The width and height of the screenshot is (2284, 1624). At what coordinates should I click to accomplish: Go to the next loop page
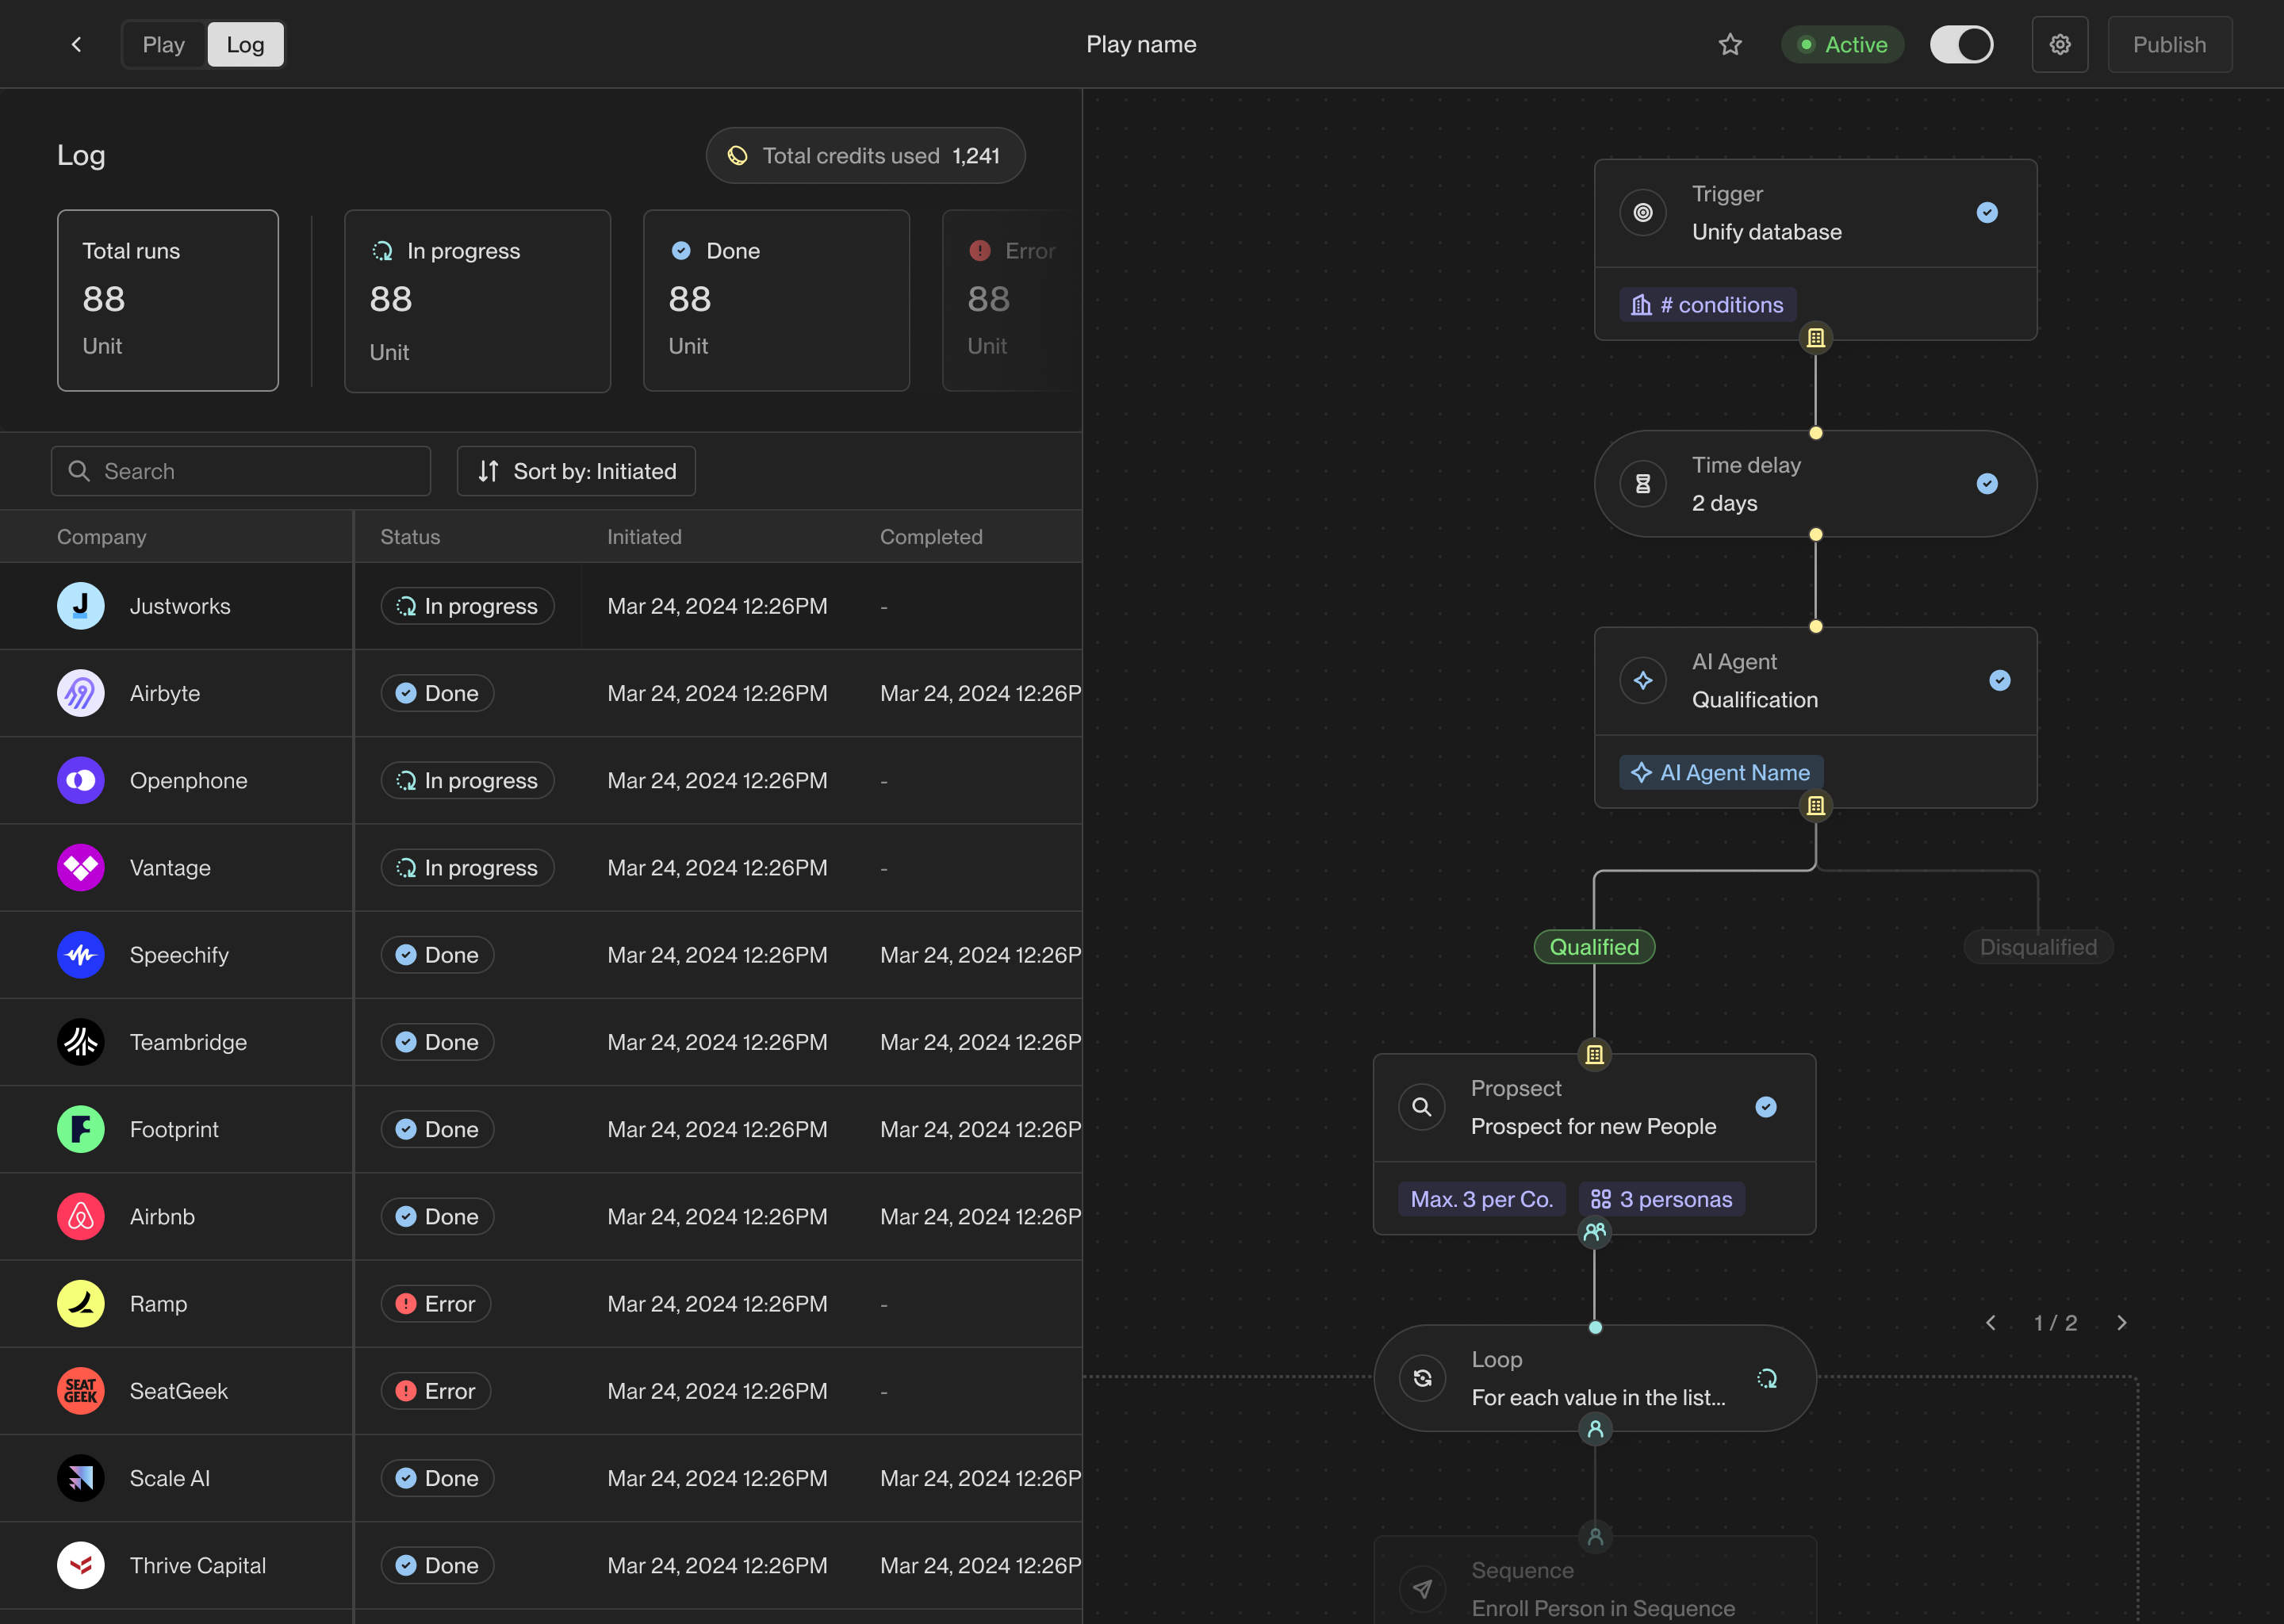[x=2122, y=1323]
